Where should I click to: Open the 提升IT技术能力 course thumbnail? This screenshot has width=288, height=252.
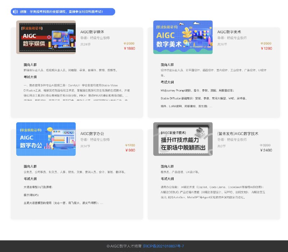tap(183, 139)
